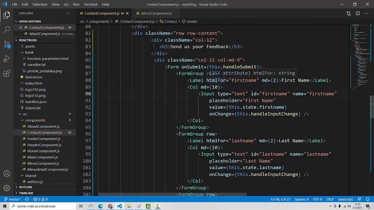This screenshot has height=210, width=374.
Task: Collapse the shared folder
Action: (30, 176)
